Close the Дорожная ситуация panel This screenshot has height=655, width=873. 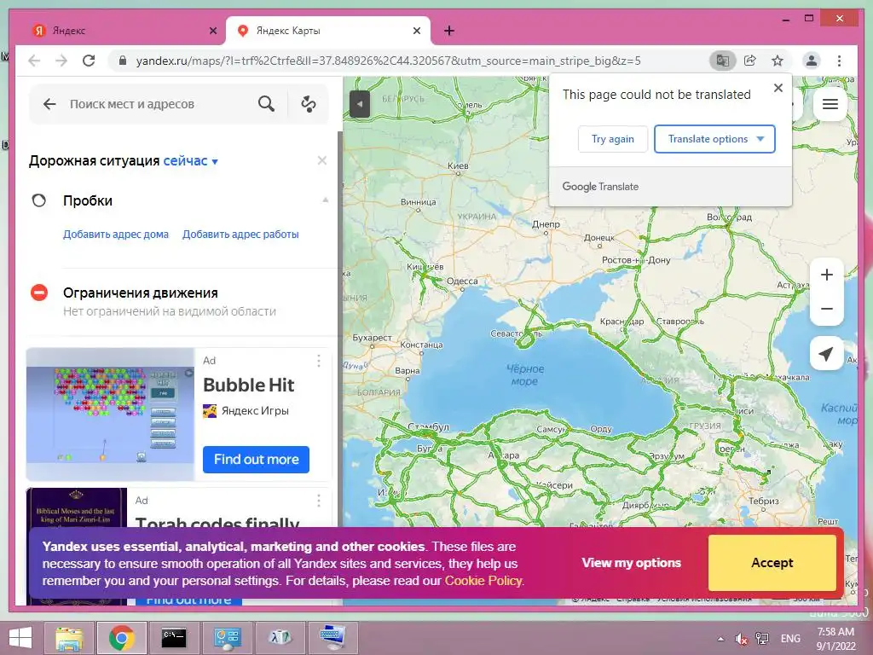click(321, 160)
